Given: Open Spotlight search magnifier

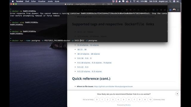Looking at the screenshot, I should pyautogui.click(x=170, y=1).
